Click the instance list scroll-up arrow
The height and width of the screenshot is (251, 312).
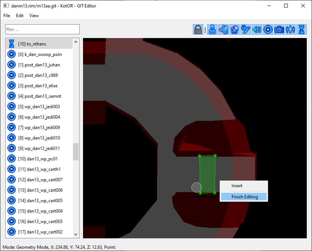(76, 42)
